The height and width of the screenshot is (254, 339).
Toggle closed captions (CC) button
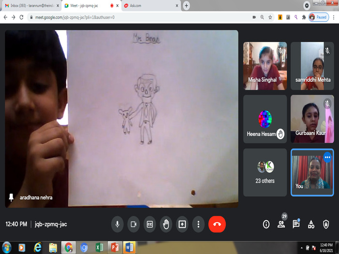pos(150,224)
